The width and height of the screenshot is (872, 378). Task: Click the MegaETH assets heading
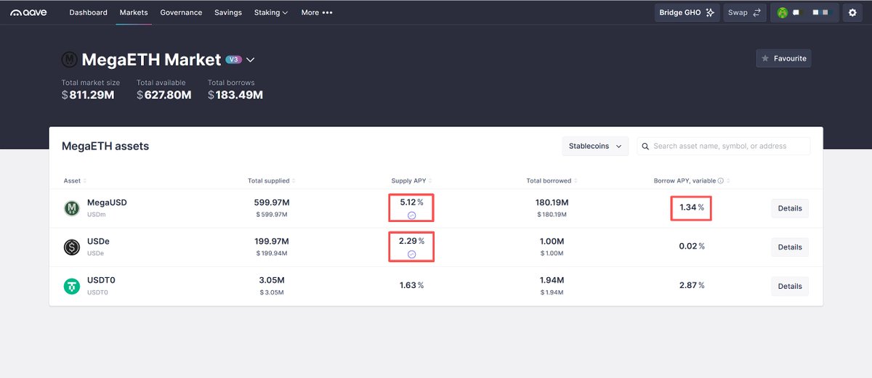coord(105,146)
